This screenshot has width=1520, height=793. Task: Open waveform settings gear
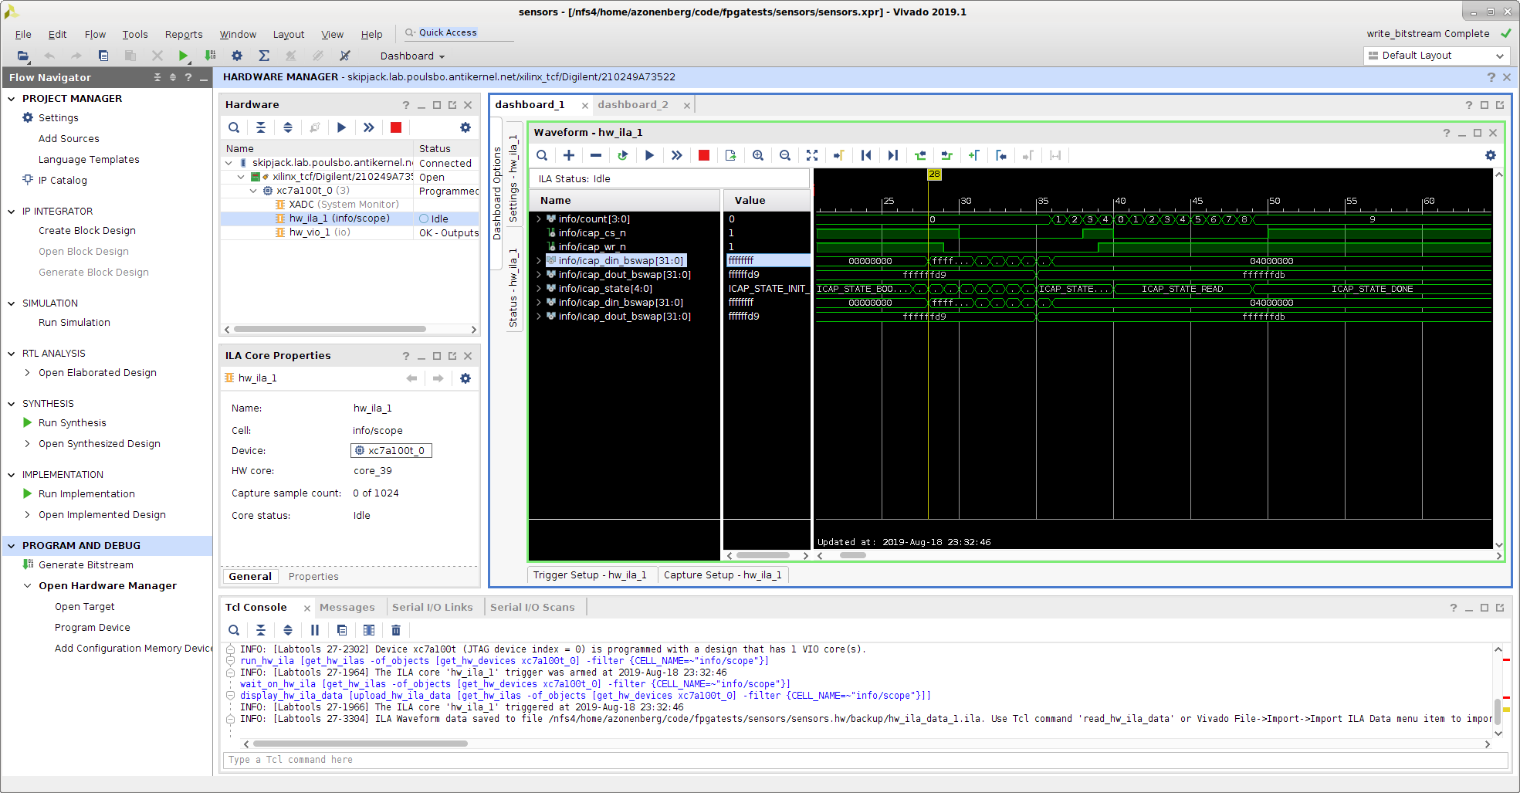(1491, 155)
